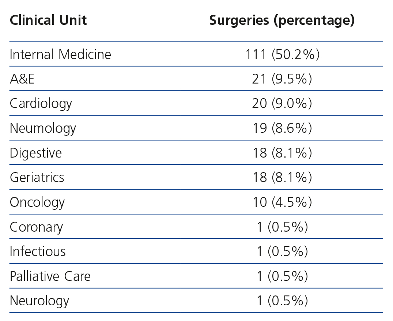Viewport: 393px width, 321px height.
Task: Select the 19 (8.6%) surgeries value
Action: (282, 128)
